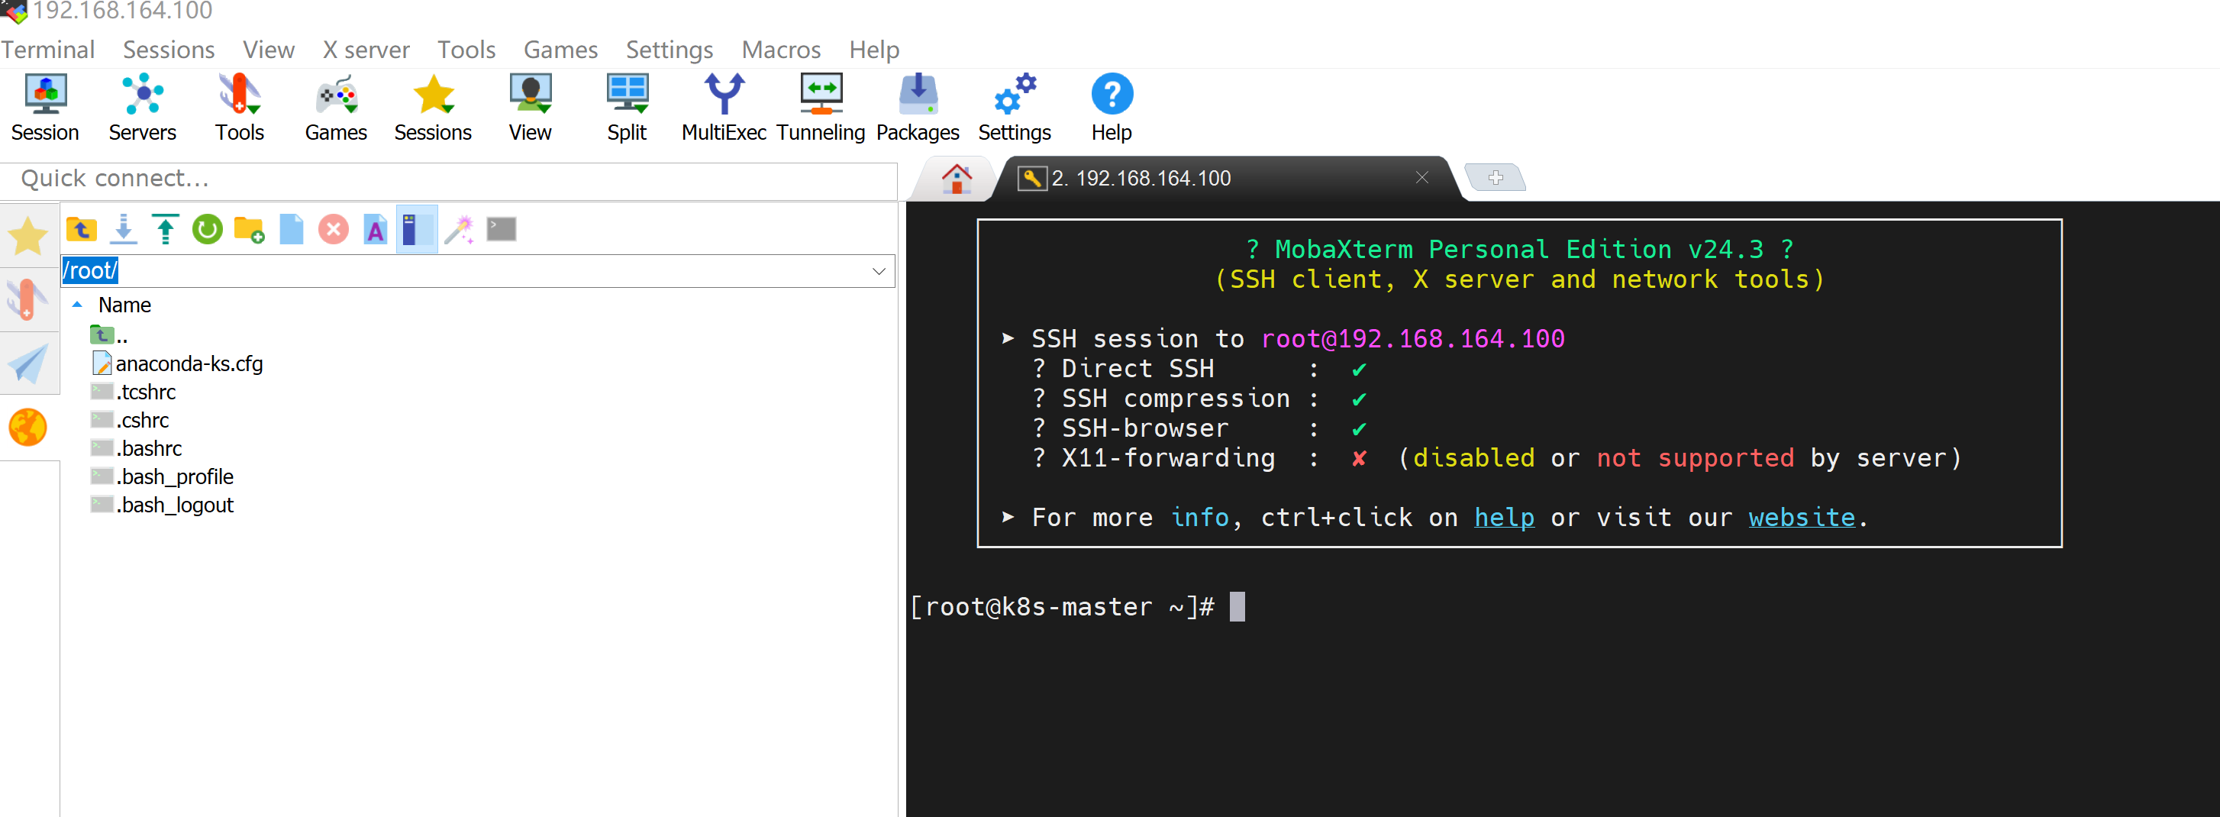Open a new tab with the plus button
Screen dimensions: 2220x817
(1496, 178)
